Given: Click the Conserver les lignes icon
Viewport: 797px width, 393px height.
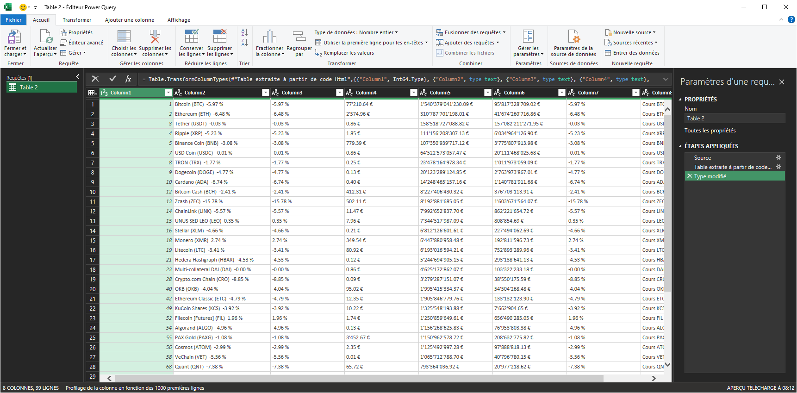Looking at the screenshot, I should 191,37.
